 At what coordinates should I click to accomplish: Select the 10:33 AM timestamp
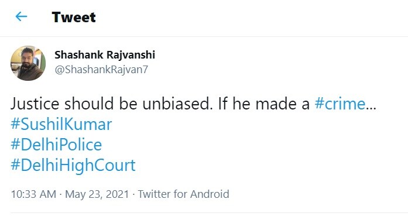tap(33, 194)
